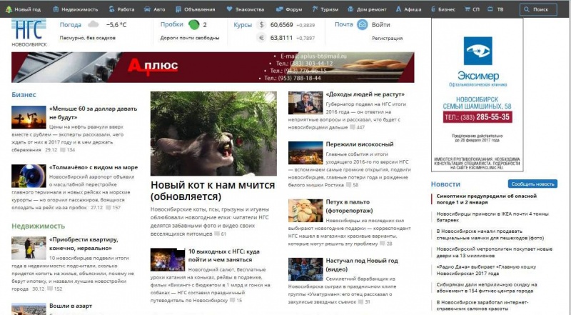Click comment icon under the cat article

pos(216,234)
